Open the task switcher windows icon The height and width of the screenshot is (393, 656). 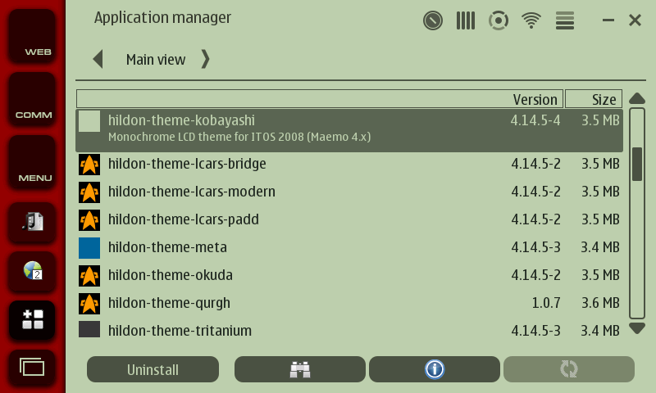click(33, 367)
